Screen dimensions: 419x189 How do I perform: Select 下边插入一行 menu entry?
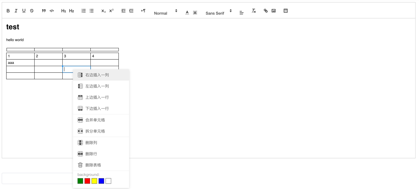coord(101,109)
